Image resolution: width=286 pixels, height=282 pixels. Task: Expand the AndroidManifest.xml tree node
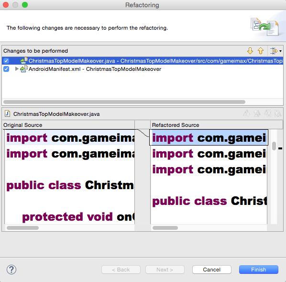[17, 69]
